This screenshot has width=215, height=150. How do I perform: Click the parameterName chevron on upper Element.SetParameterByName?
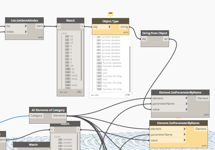coord(186,104)
